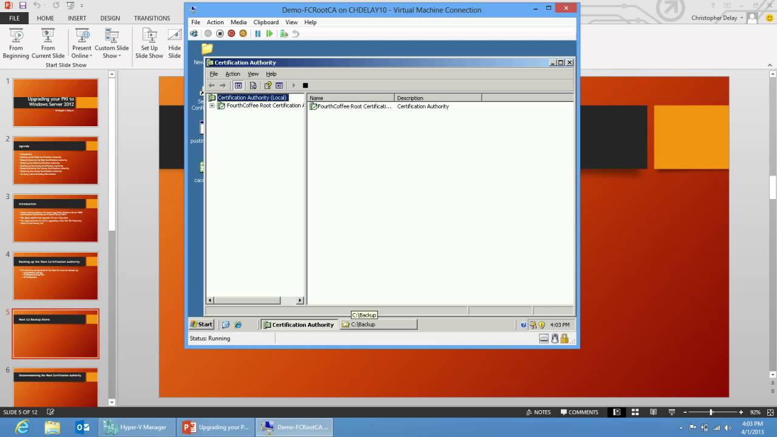777x437 pixels.
Task: Expand FourthCoffee Root Certification tree node
Action: tap(212, 106)
